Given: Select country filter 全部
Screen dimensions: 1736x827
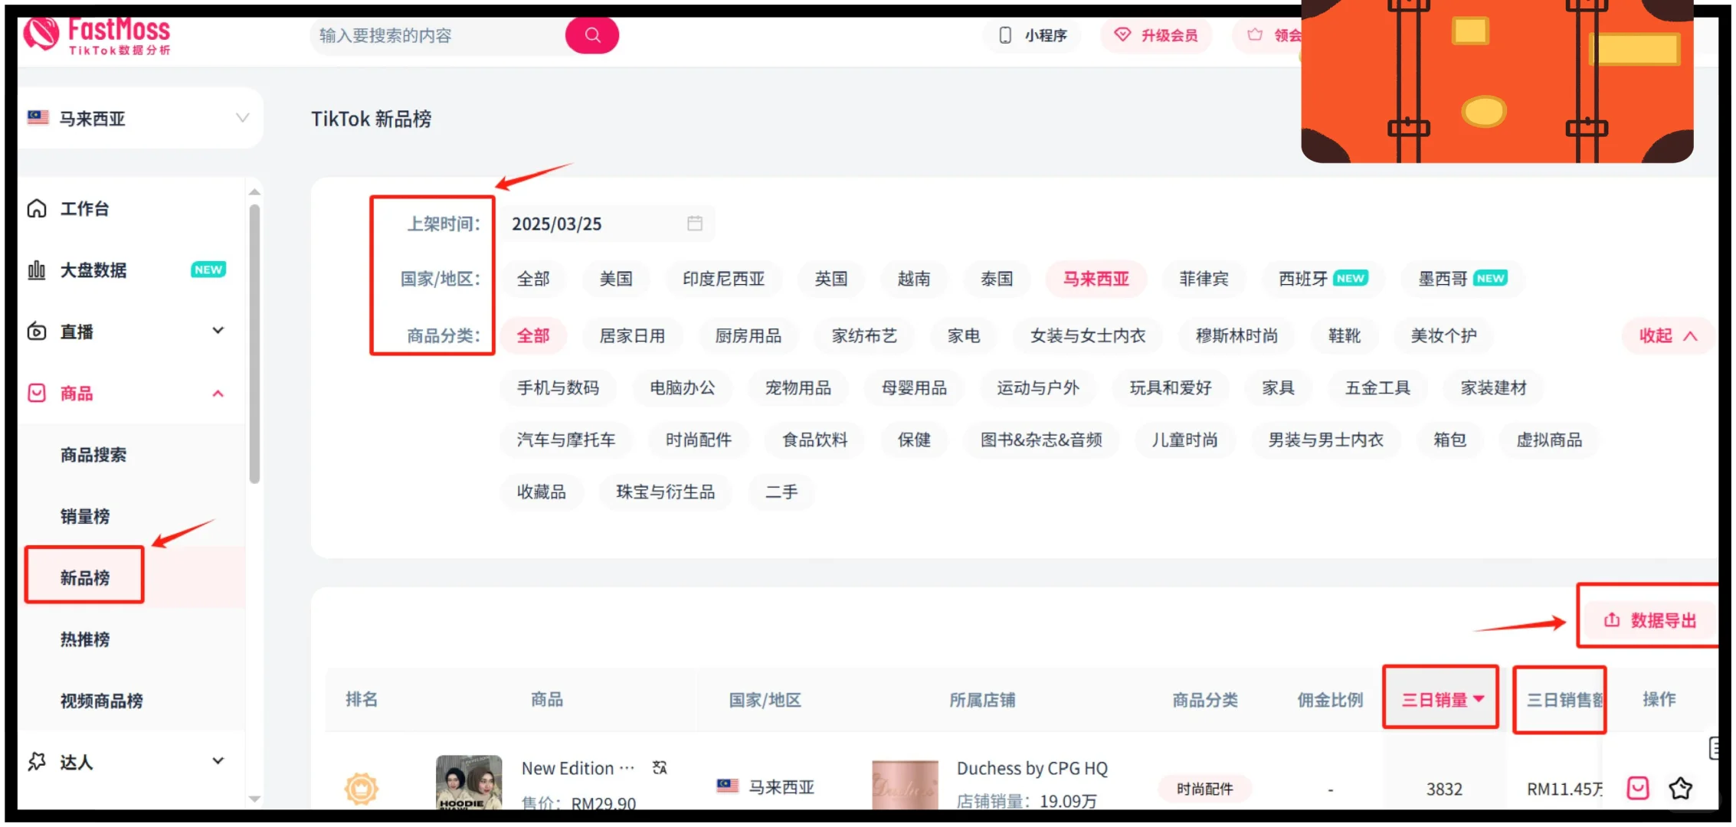Looking at the screenshot, I should pos(533,279).
